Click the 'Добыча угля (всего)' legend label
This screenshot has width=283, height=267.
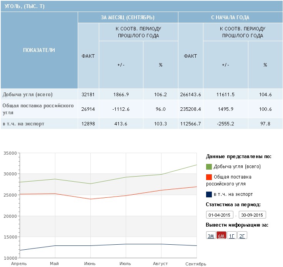coord(237,167)
